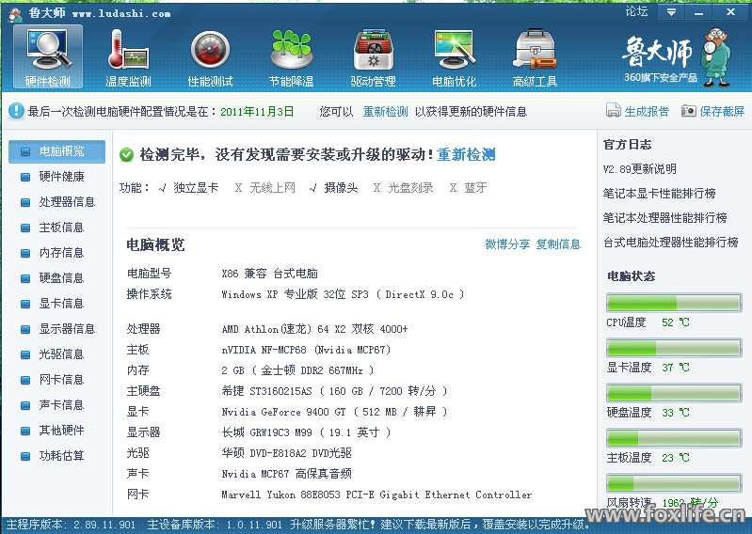Open V2.89更新说明 log entry
Screen dimensions: 752x534
click(x=639, y=169)
